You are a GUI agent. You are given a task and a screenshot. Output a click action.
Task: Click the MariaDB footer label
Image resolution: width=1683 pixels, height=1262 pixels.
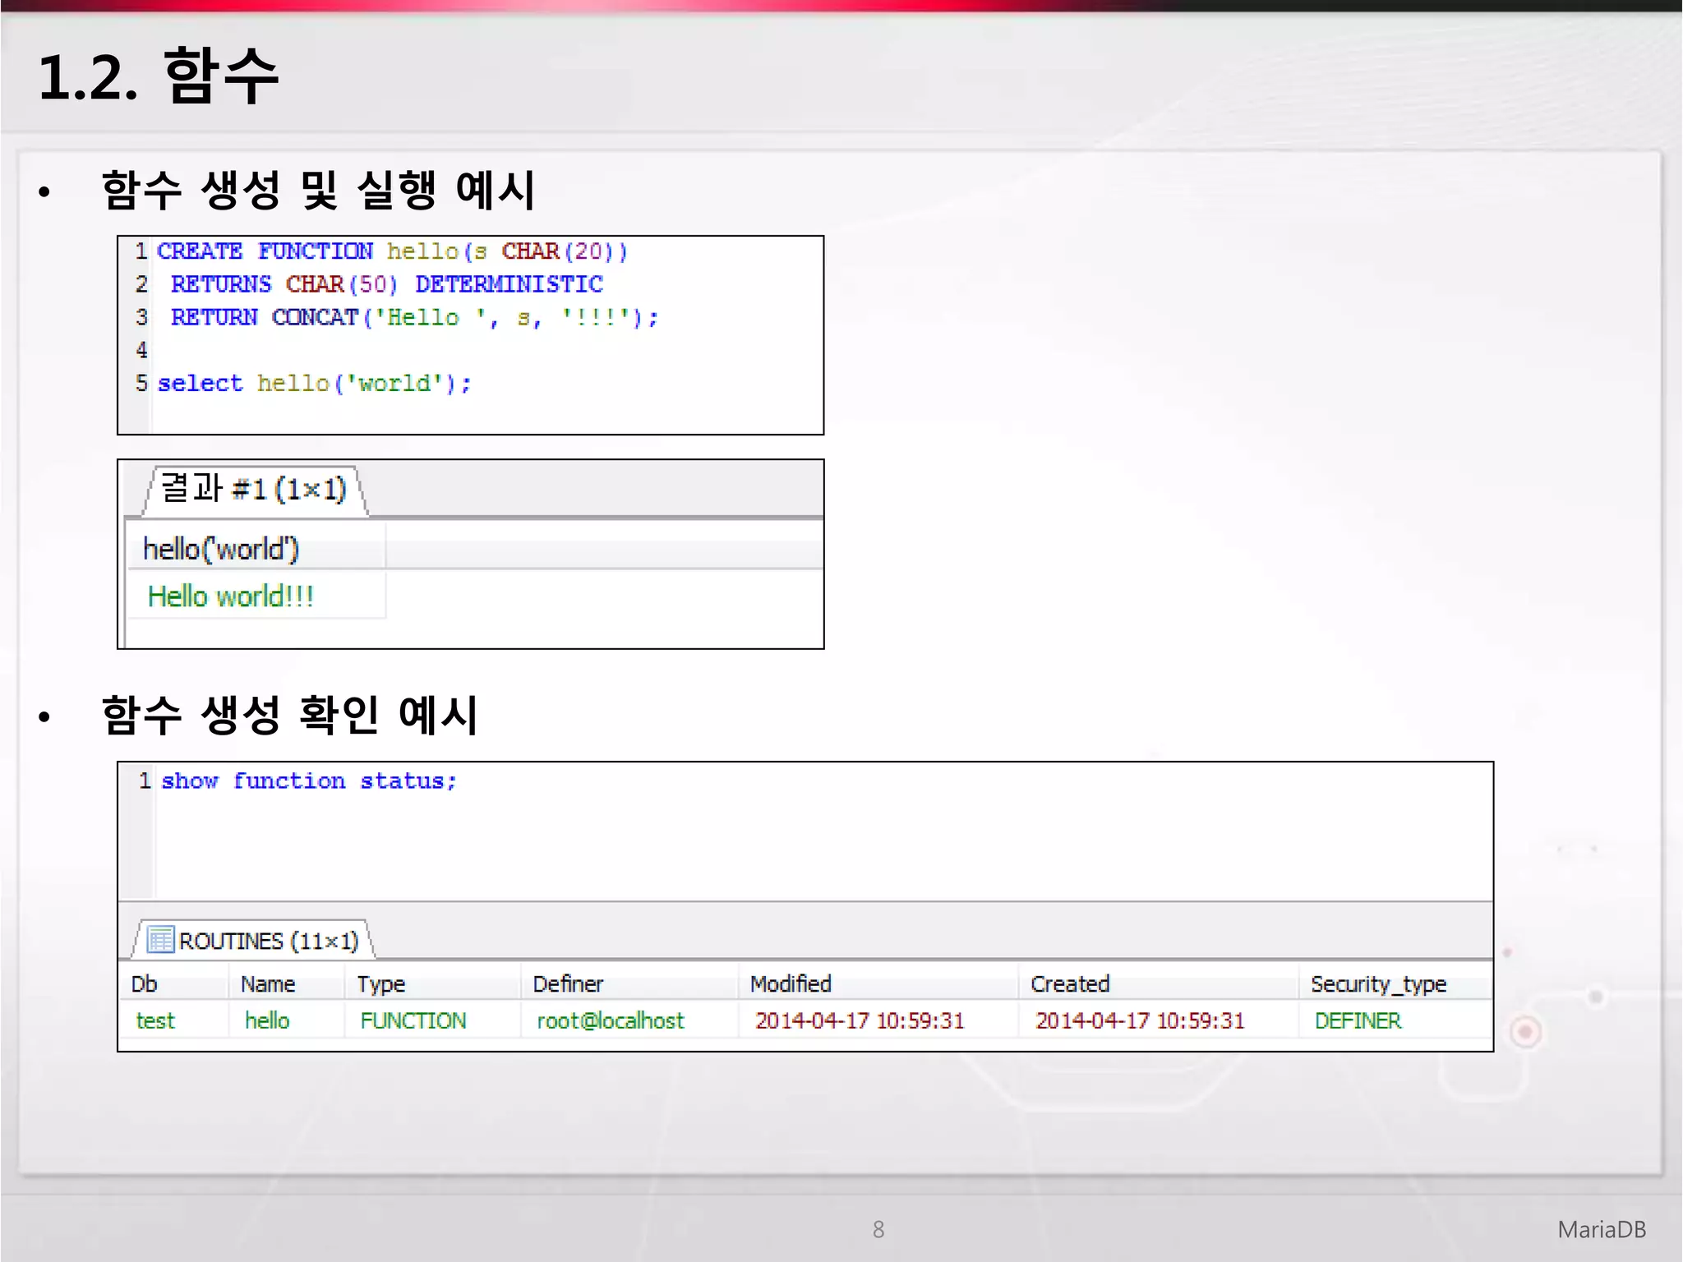coord(1602,1229)
